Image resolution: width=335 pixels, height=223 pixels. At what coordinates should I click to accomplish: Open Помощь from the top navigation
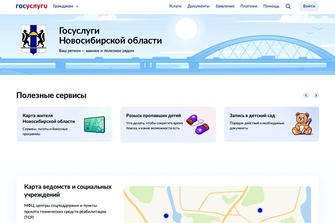(271, 6)
